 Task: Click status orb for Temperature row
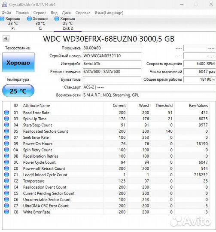coord(6,181)
